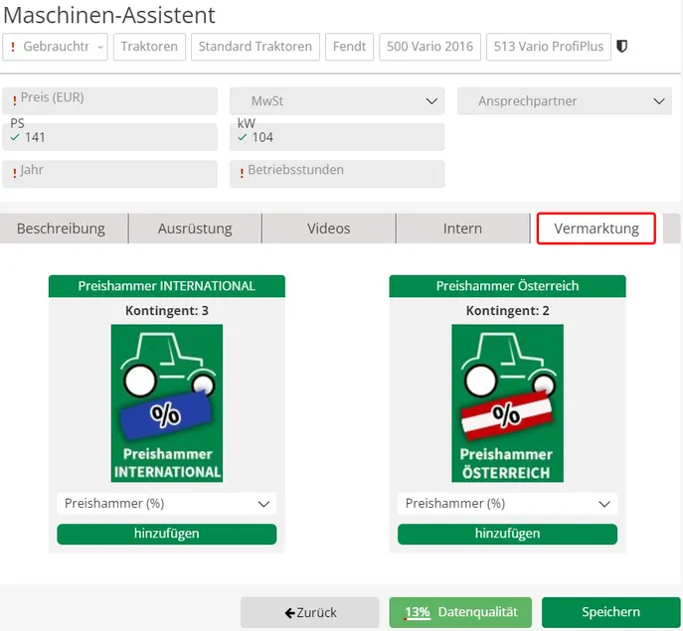Screen dimensions: 683x631
Task: Click the Standard Traktoren category field
Action: pos(256,47)
